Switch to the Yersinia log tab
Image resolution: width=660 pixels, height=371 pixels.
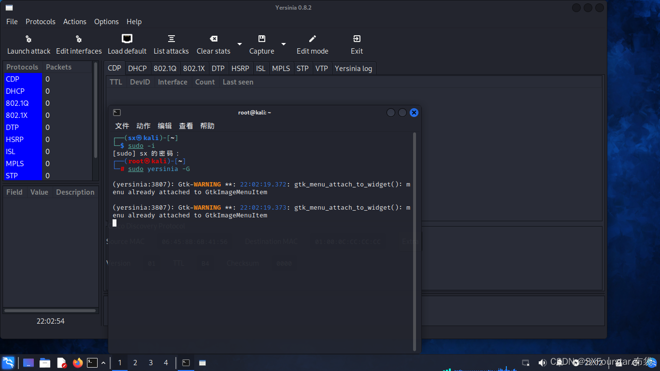coord(353,68)
